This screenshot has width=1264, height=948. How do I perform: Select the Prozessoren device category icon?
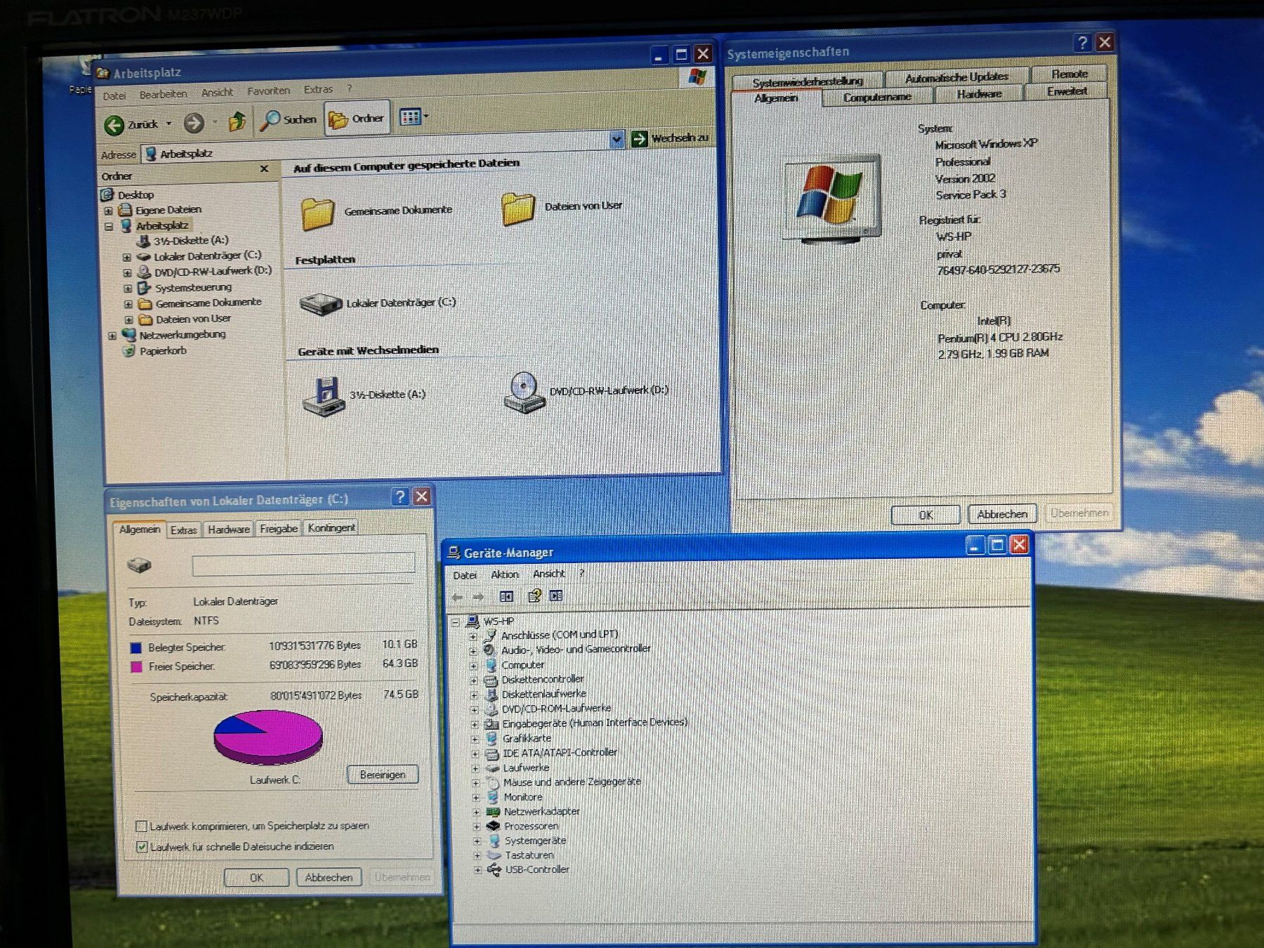click(x=493, y=827)
